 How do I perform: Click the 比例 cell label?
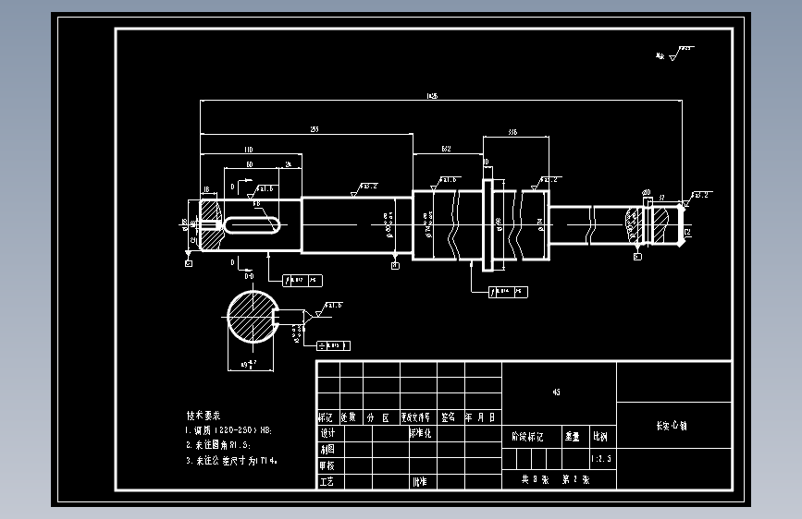click(x=600, y=436)
